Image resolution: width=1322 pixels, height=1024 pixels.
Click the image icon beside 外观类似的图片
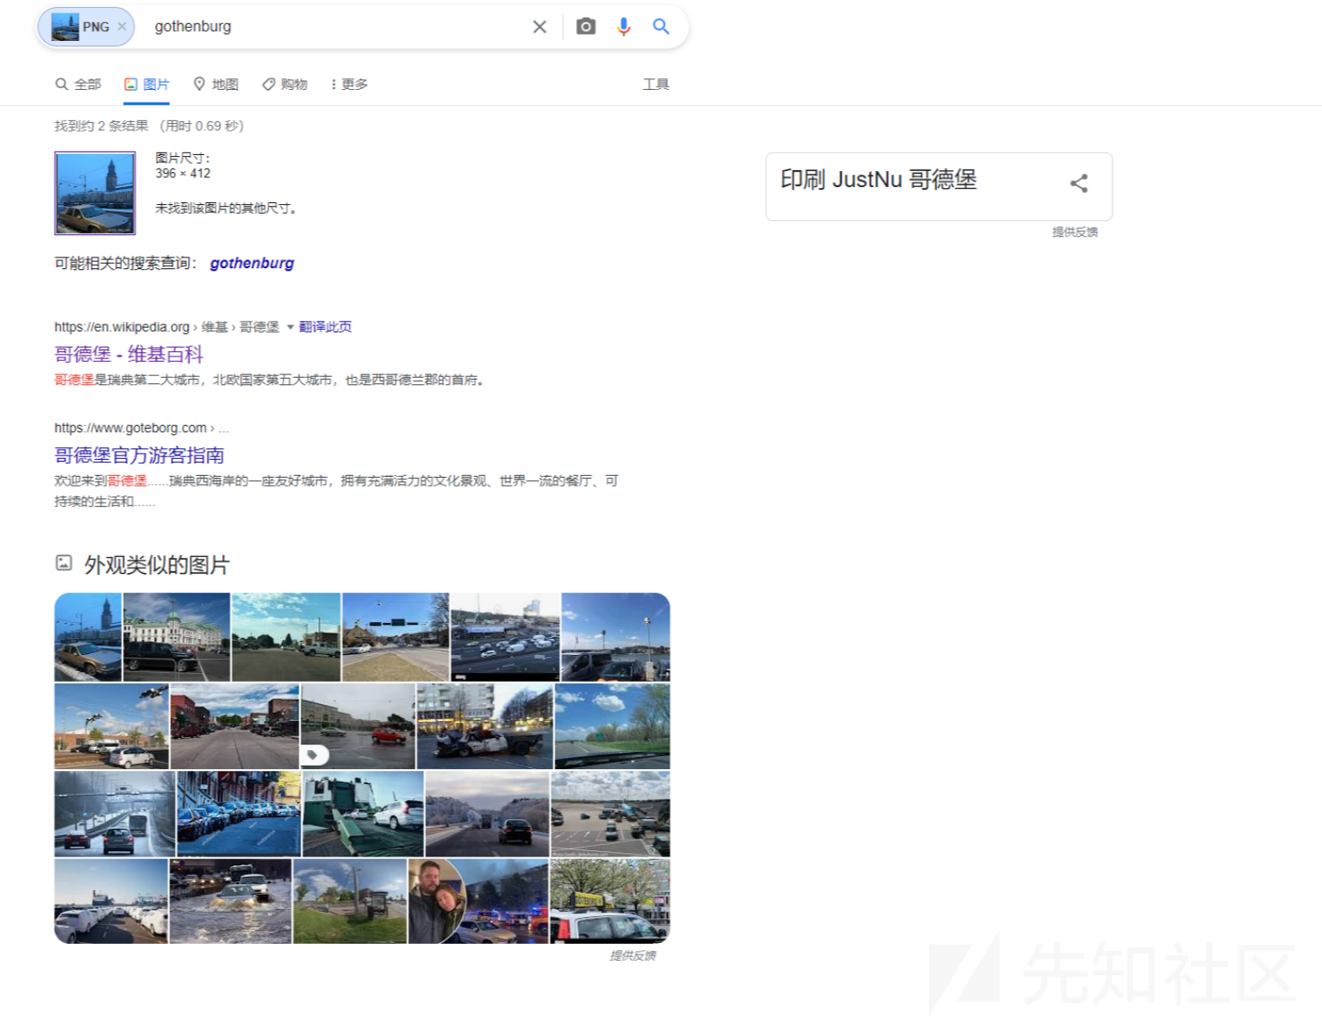[64, 563]
